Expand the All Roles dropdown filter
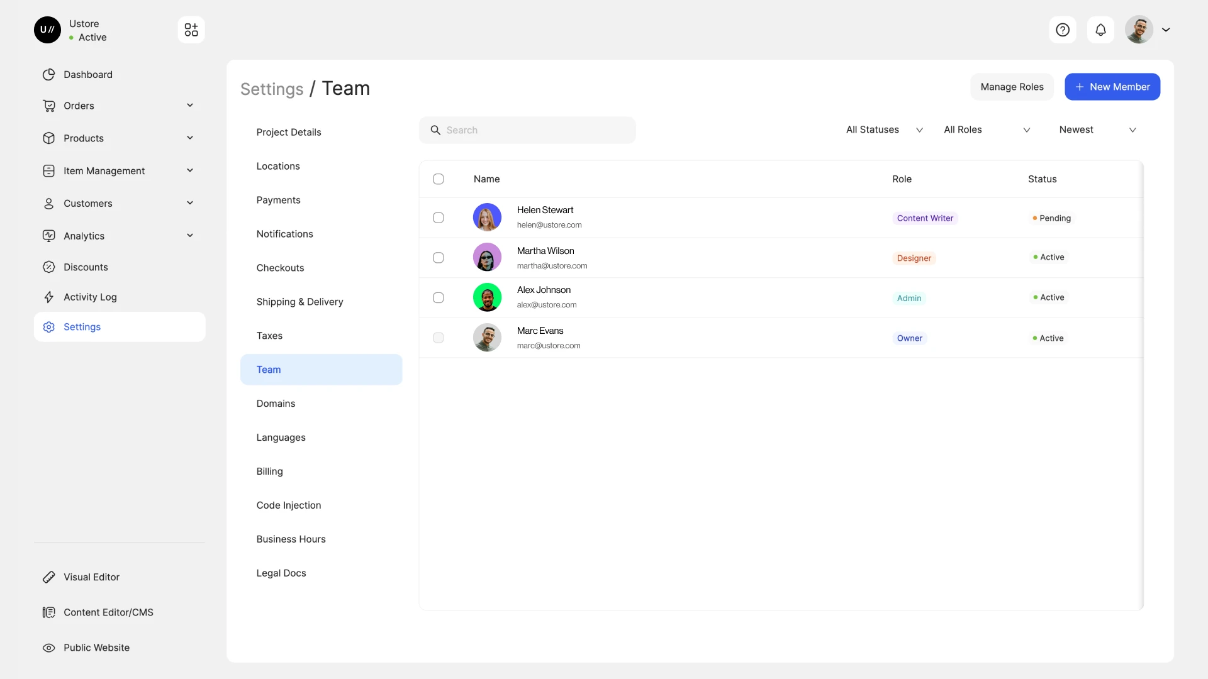The image size is (1208, 679). [987, 130]
